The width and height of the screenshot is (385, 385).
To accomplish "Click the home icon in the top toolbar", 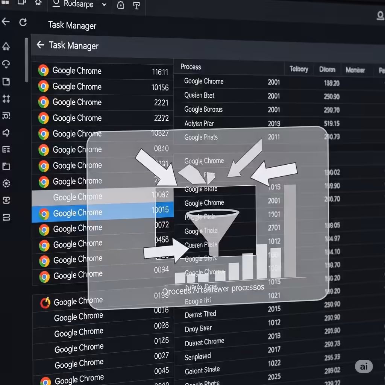I will click(38, 3).
